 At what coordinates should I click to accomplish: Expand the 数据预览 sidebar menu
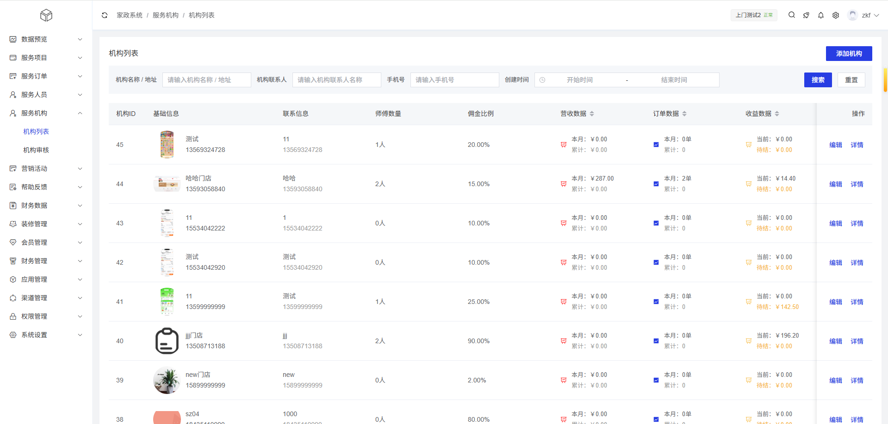(x=46, y=39)
